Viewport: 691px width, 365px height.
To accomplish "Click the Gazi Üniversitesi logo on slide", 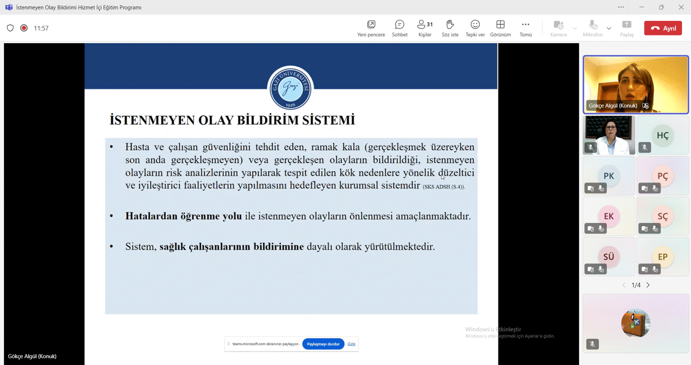I will pos(290,88).
